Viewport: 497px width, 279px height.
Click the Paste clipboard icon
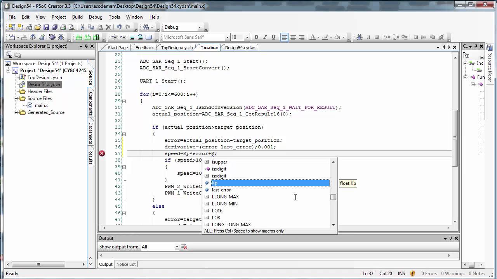click(99, 27)
